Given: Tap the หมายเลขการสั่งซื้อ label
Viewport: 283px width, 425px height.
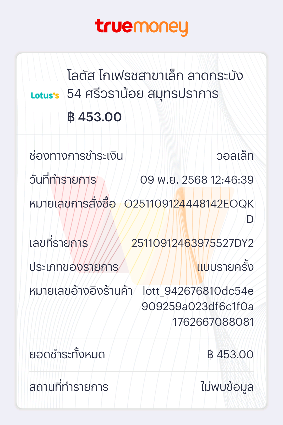Looking at the screenshot, I should [x=73, y=204].
